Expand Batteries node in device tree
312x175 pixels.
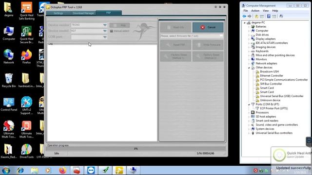point(249,27)
